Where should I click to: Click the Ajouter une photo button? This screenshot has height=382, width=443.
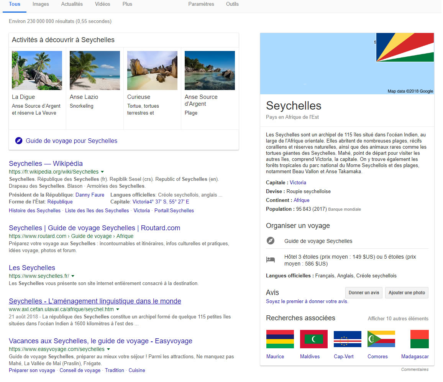point(407,293)
